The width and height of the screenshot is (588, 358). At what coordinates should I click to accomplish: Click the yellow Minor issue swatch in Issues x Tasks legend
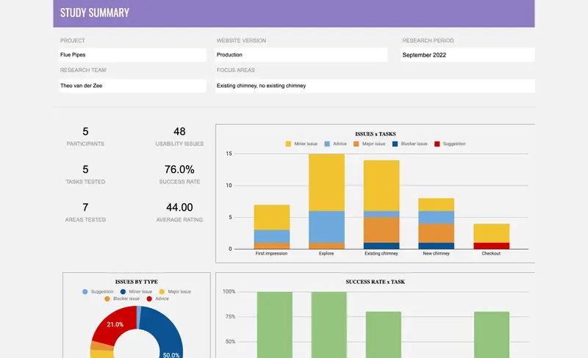pyautogui.click(x=288, y=144)
